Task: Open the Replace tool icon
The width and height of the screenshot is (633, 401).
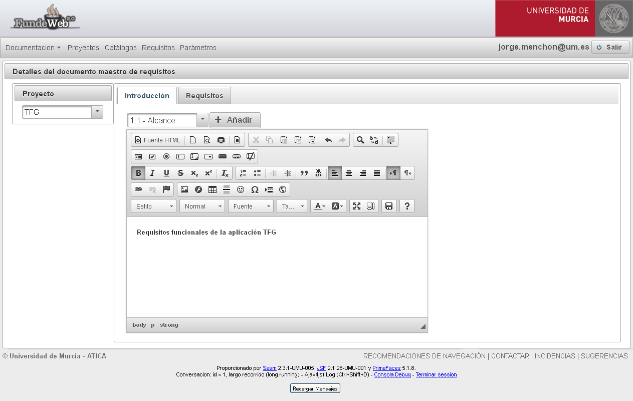Action: 374,140
